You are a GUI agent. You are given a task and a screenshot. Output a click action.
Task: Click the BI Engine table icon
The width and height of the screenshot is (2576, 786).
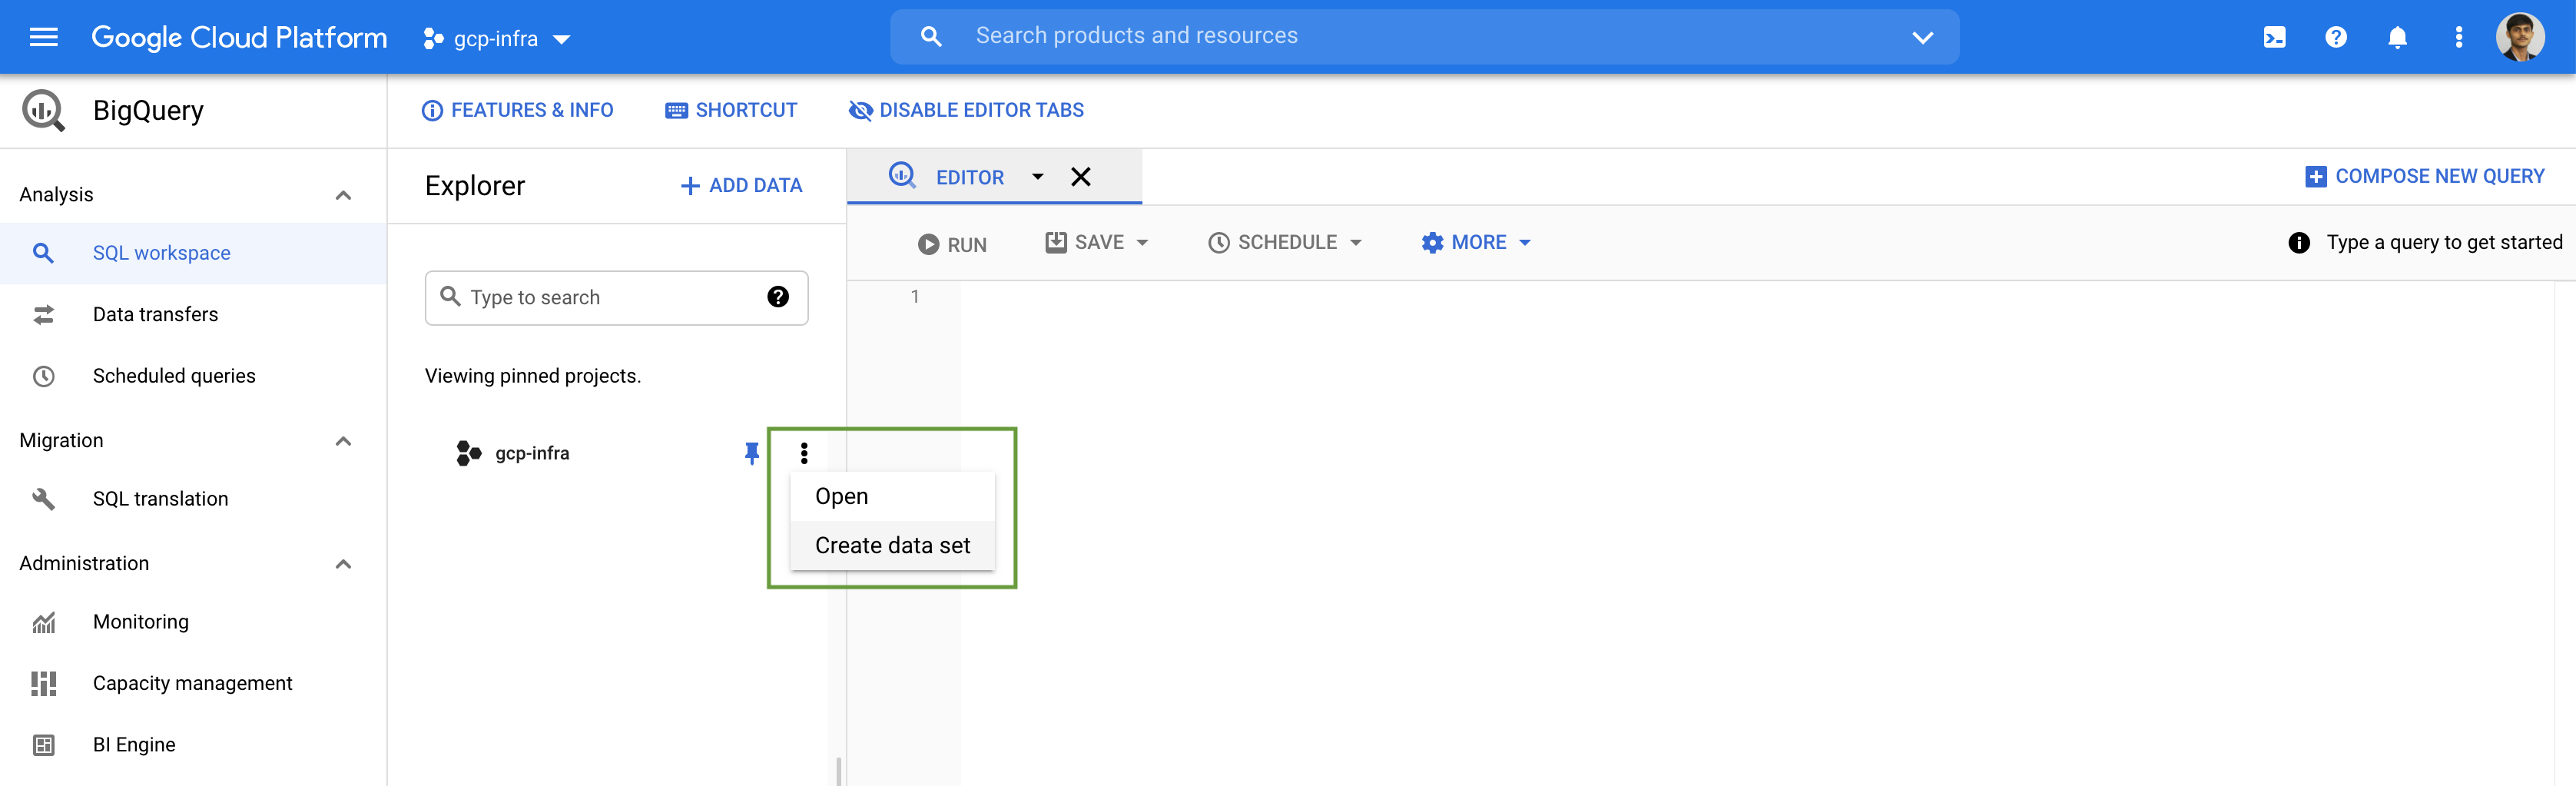pyautogui.click(x=43, y=745)
